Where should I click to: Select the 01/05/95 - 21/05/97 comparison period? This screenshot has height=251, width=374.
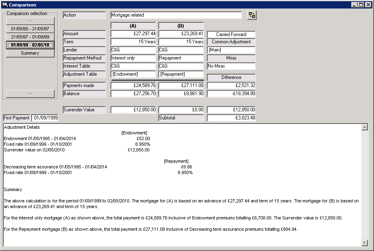[x=30, y=29]
